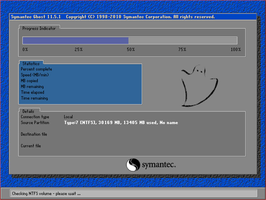Click the 25% progress scale label
The image size is (266, 200).
click(x=78, y=49)
